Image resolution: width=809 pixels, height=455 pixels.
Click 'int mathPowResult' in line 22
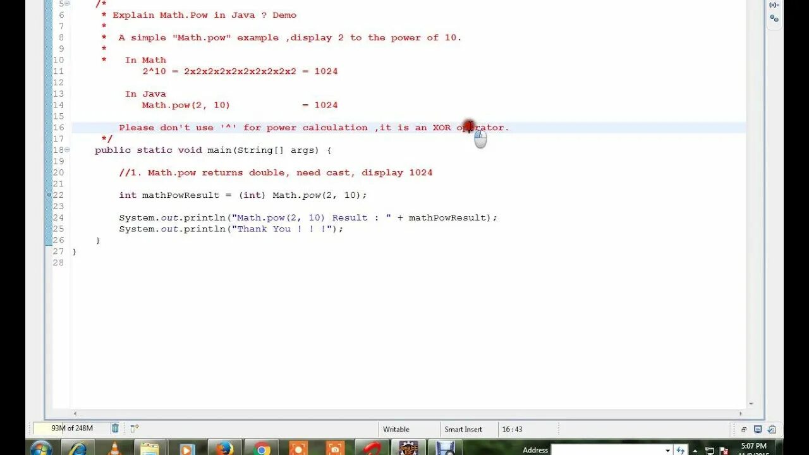click(x=169, y=195)
